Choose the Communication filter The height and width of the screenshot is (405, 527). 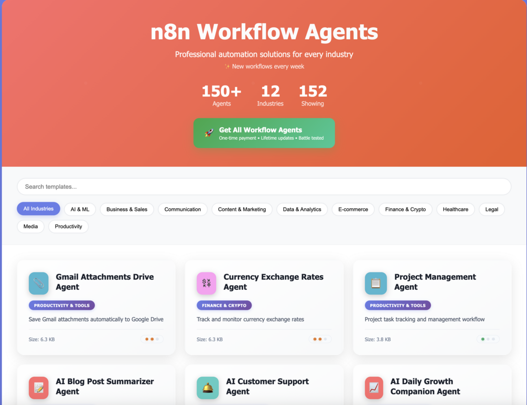182,209
